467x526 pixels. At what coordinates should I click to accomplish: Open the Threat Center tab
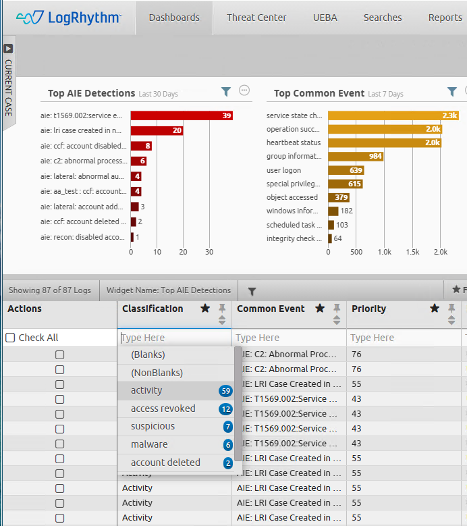coord(256,18)
